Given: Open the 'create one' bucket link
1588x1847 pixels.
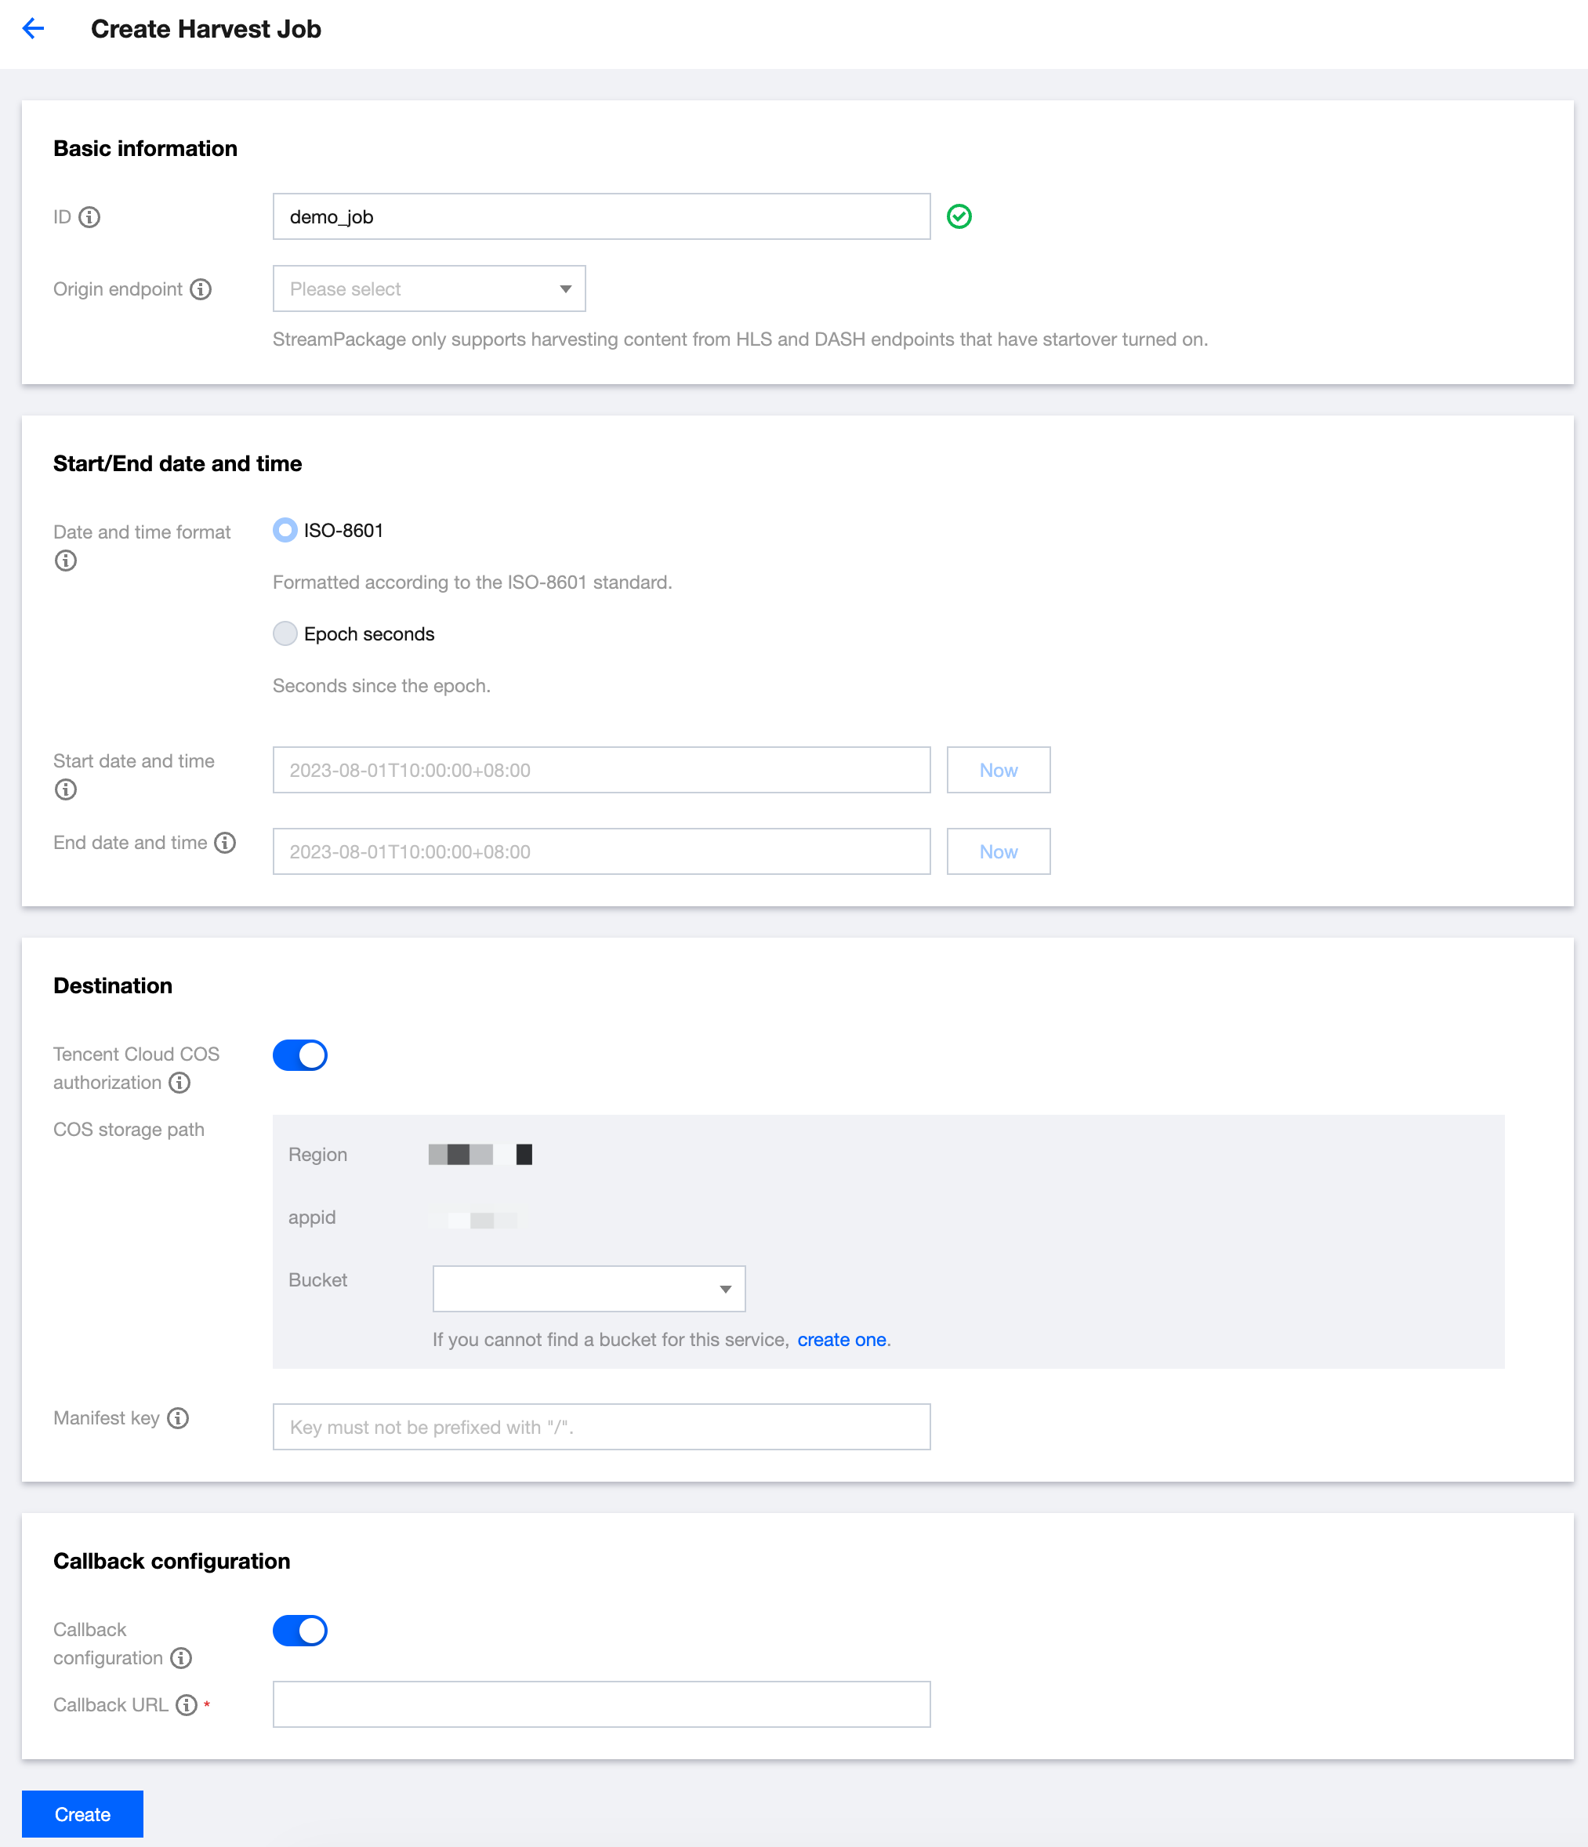Looking at the screenshot, I should click(x=841, y=1340).
